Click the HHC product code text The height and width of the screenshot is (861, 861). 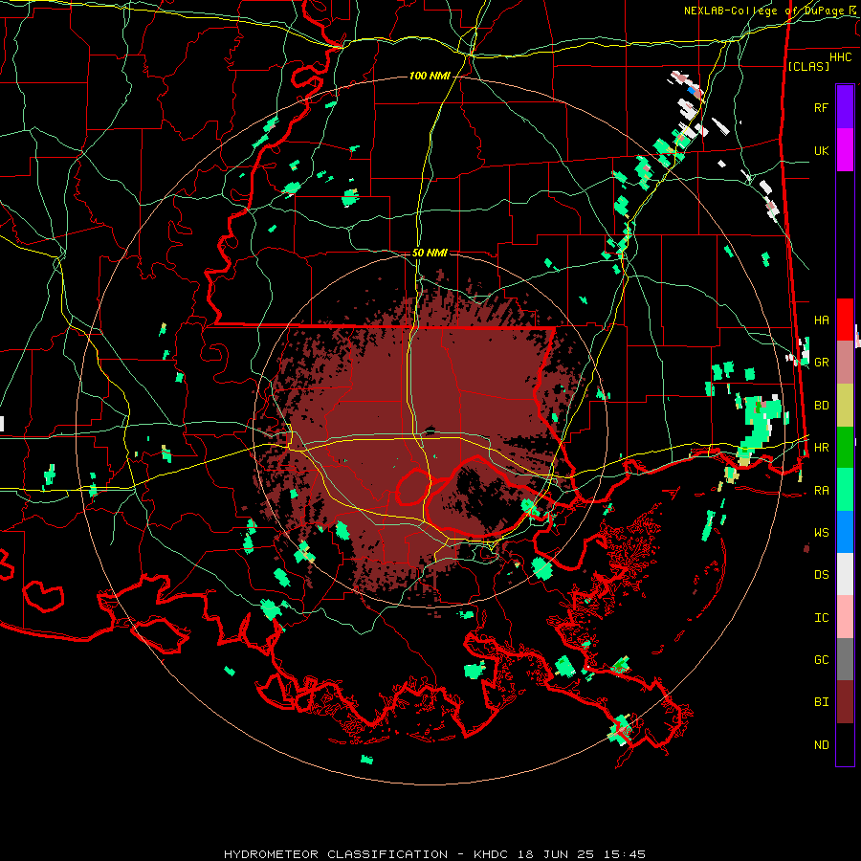click(841, 57)
